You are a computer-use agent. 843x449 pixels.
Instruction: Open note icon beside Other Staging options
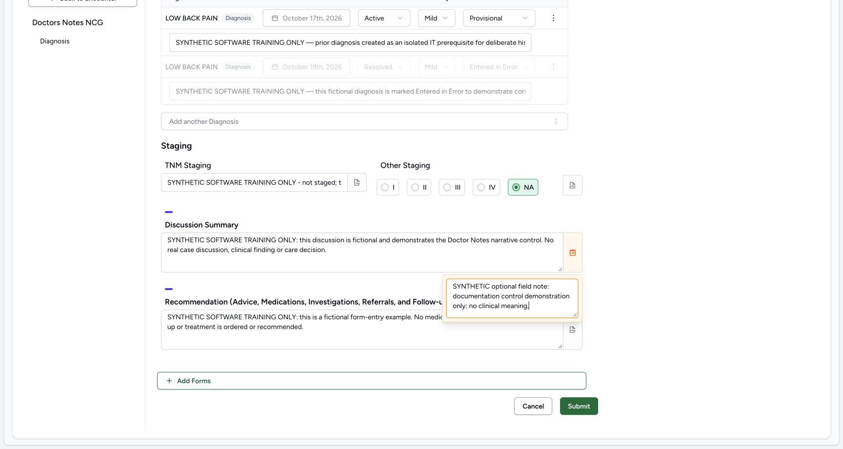[573, 185]
